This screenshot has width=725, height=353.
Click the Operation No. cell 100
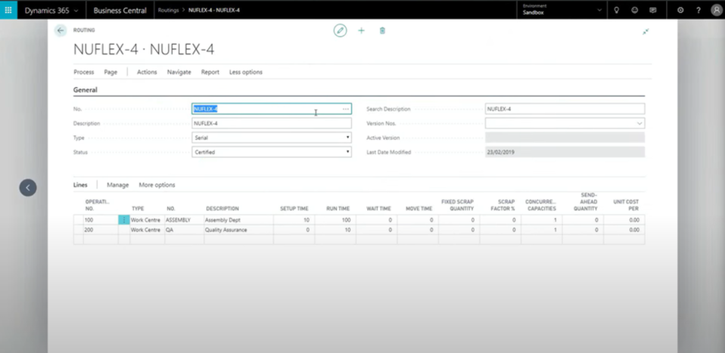click(101, 220)
